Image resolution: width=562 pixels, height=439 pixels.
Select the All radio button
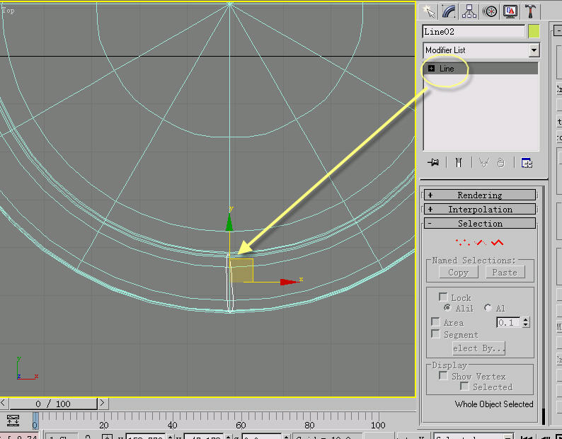[488, 308]
